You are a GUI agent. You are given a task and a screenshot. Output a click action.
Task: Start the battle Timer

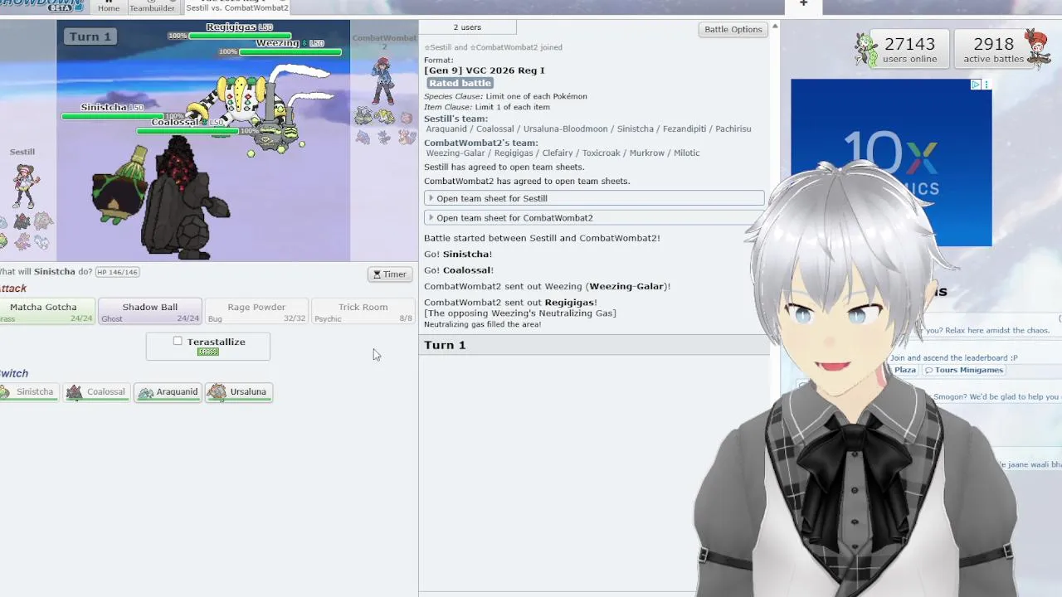coord(390,274)
